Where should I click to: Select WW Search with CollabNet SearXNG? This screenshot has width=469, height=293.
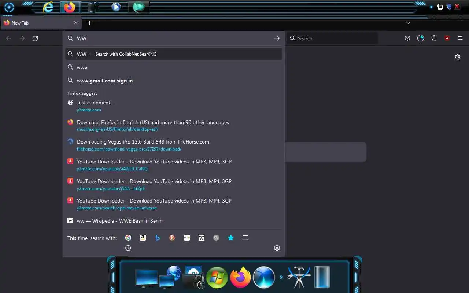coord(174,54)
